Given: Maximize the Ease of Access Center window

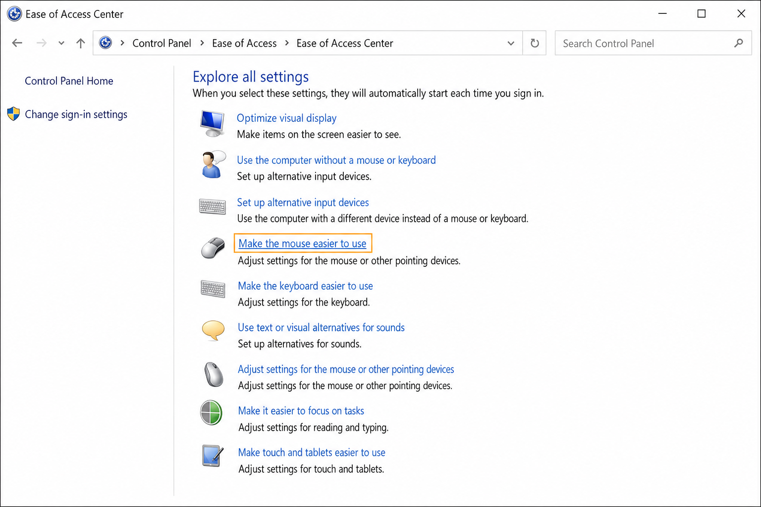Looking at the screenshot, I should 702,14.
